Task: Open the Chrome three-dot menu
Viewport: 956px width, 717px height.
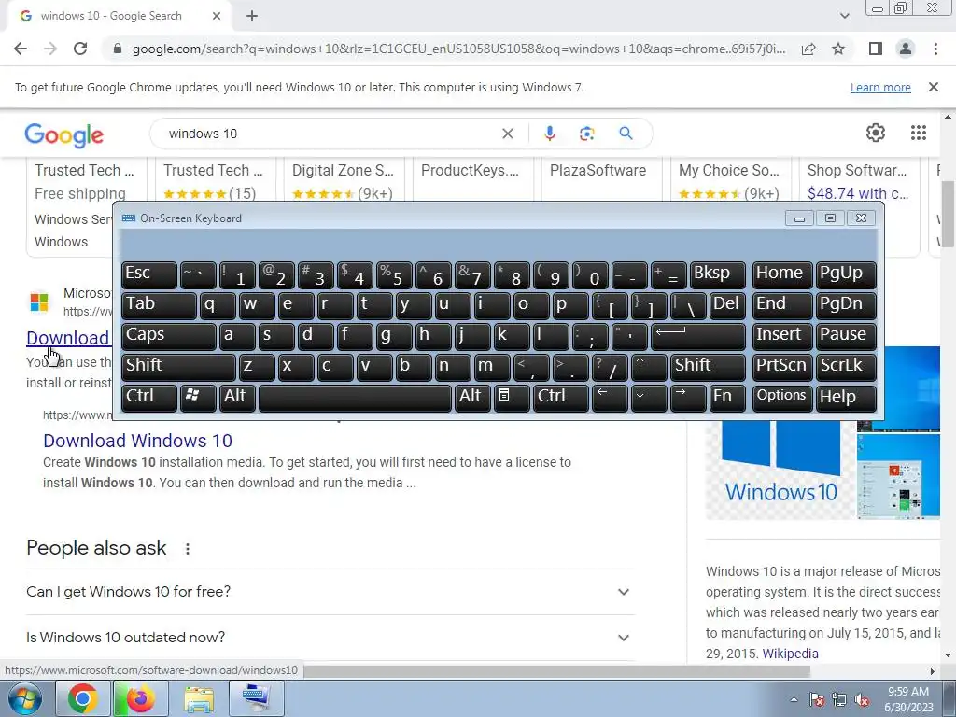Action: coord(935,49)
